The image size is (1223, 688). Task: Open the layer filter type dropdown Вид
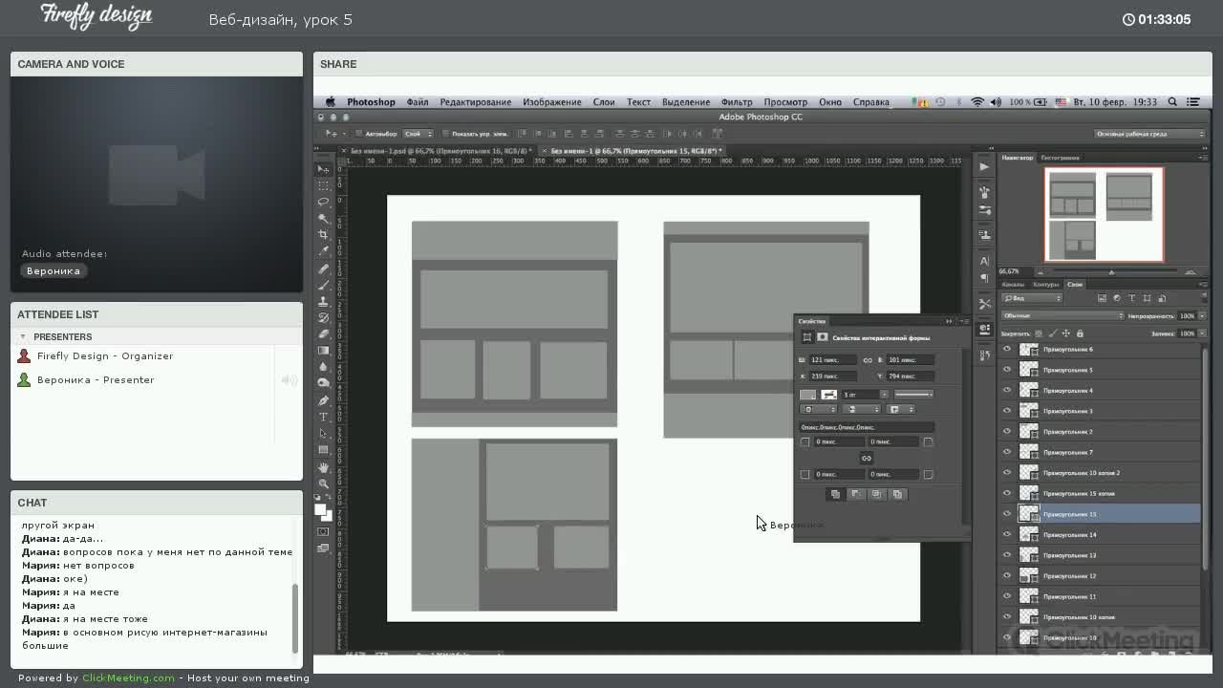[1031, 298]
